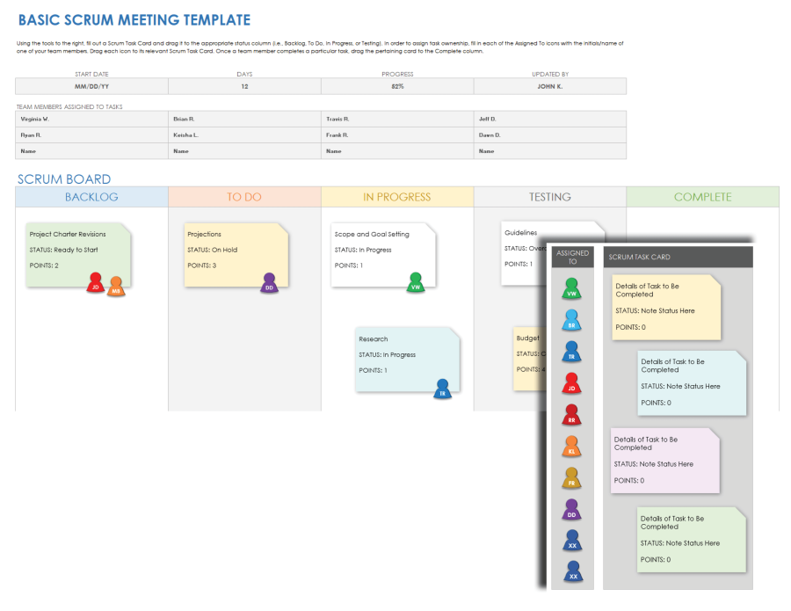791x611 pixels.
Task: Click the green VW icon in Assigned To panel
Action: pos(572,288)
